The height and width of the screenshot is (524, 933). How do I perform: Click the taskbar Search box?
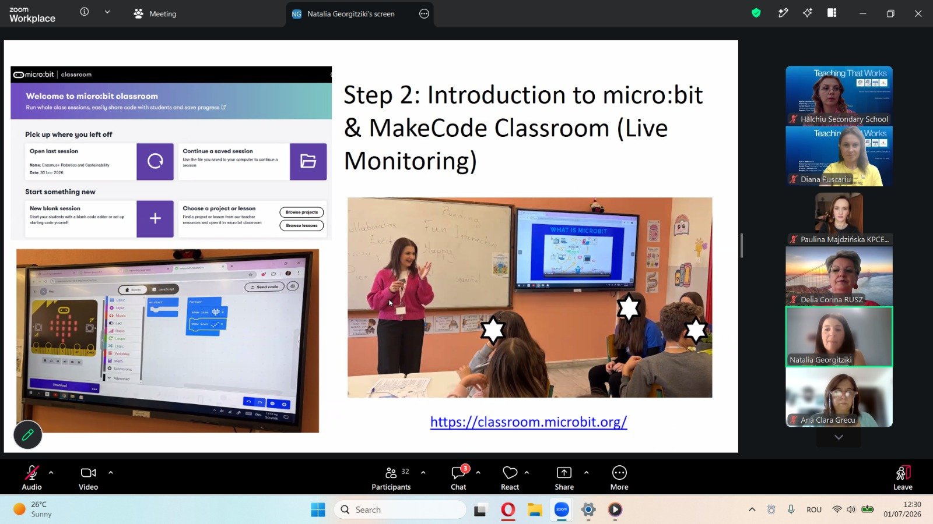(400, 510)
